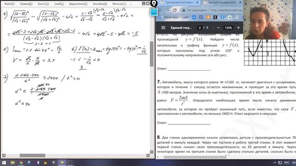Expand the system tray hidden icons
The width and height of the screenshot is (296, 166).
point(275,163)
